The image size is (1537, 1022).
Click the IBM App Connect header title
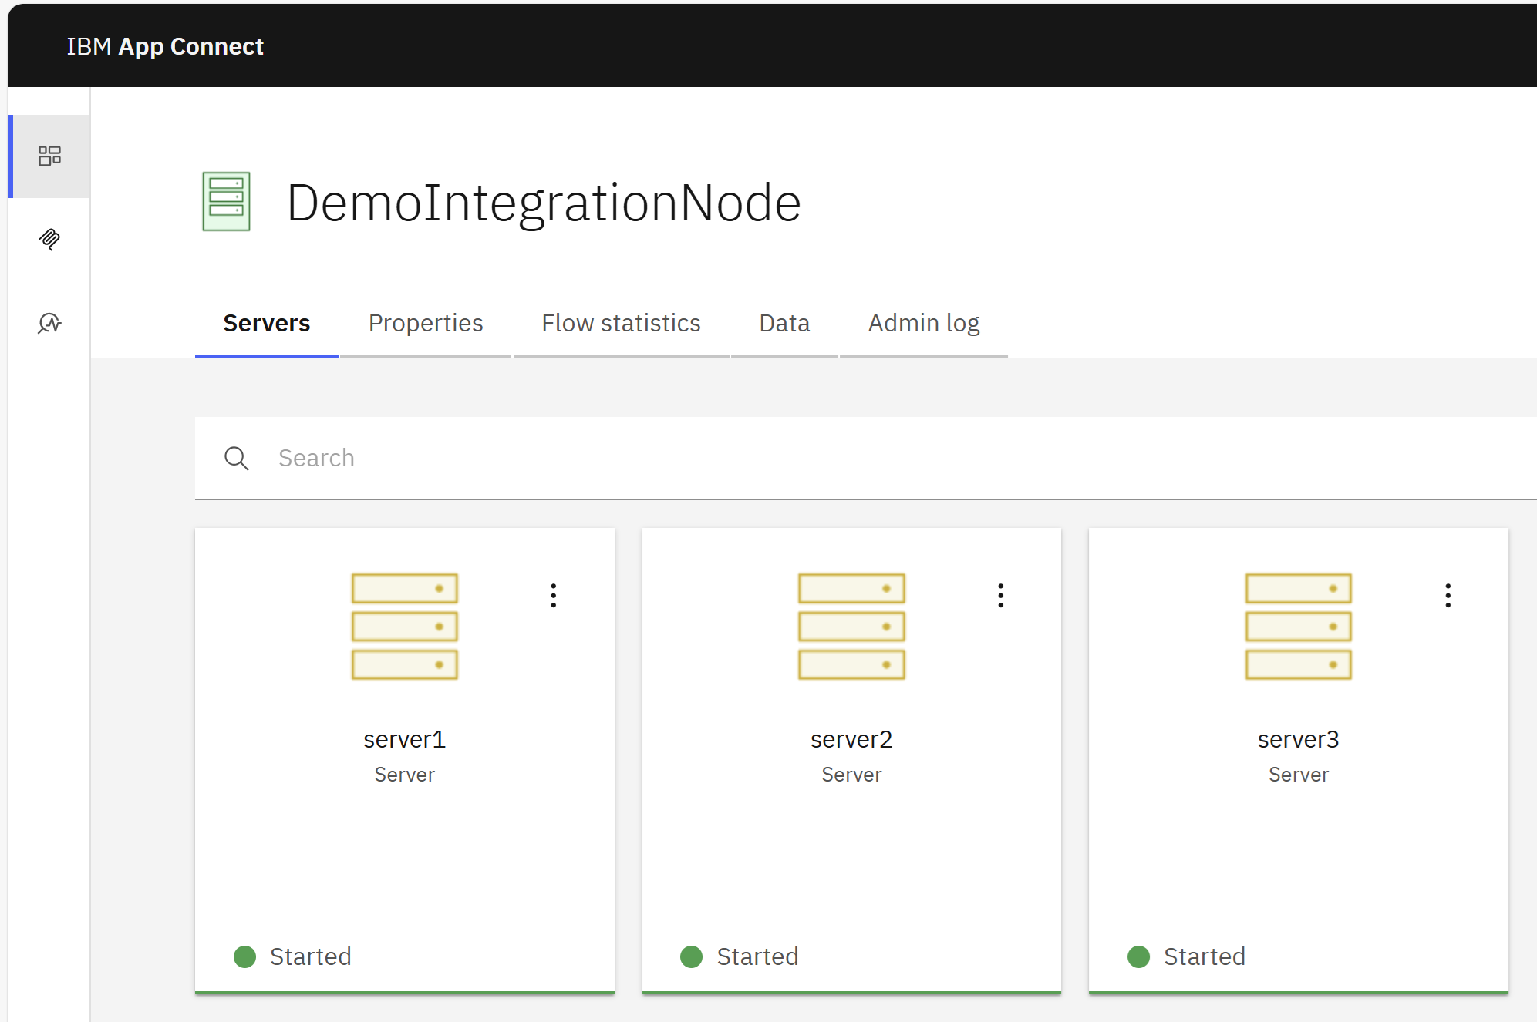(165, 46)
